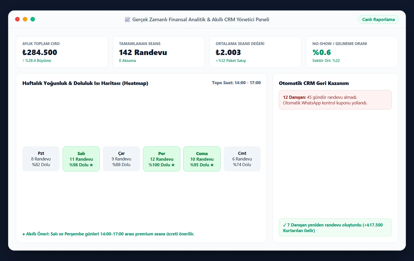Select the 142 Randevu value
Image resolution: width=414 pixels, height=261 pixels.
143,52
